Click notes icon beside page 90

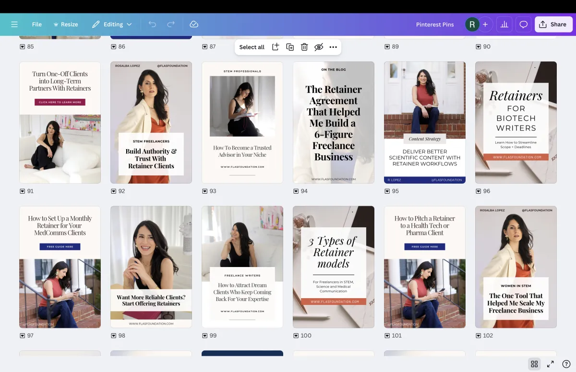[x=478, y=46]
